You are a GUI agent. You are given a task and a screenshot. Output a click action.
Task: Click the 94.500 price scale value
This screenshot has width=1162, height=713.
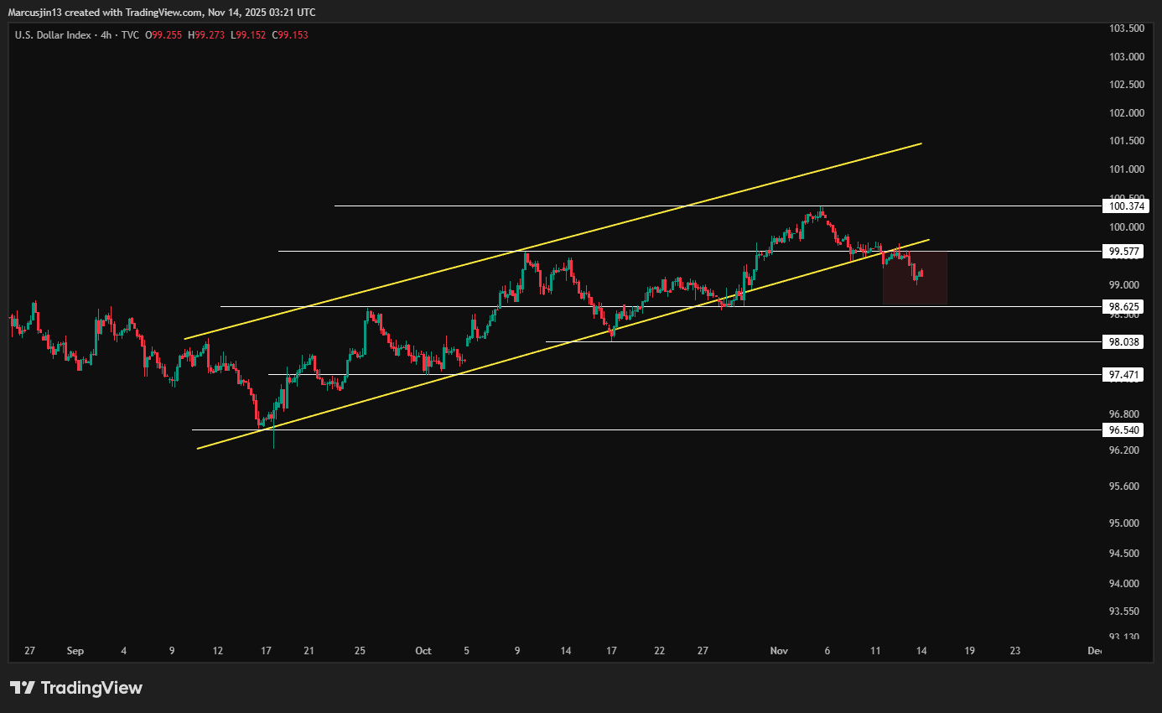1123,554
